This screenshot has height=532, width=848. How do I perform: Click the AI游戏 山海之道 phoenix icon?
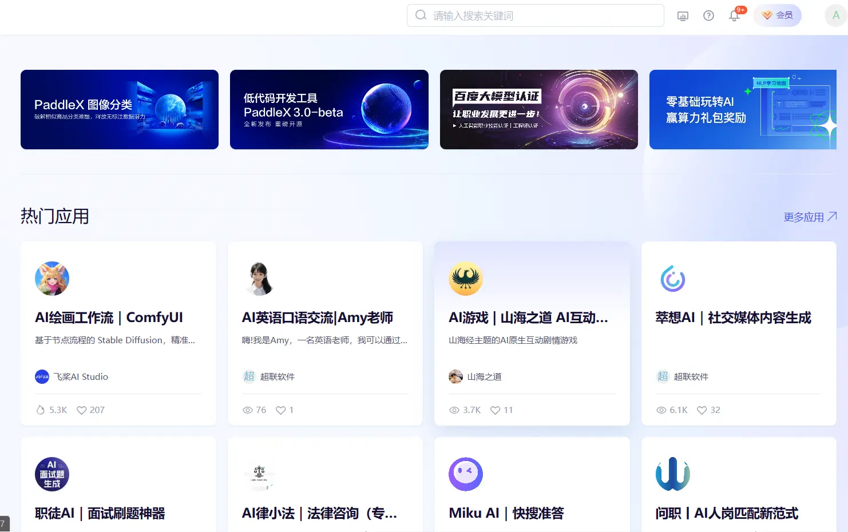pyautogui.click(x=466, y=279)
